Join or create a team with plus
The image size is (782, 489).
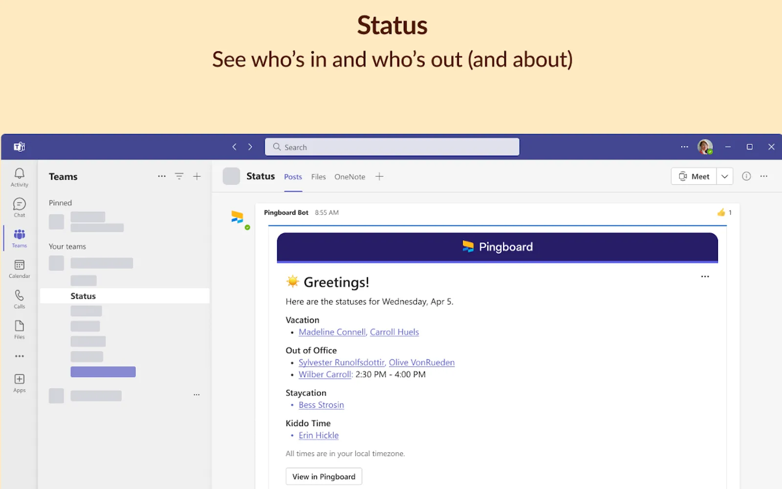(x=197, y=176)
